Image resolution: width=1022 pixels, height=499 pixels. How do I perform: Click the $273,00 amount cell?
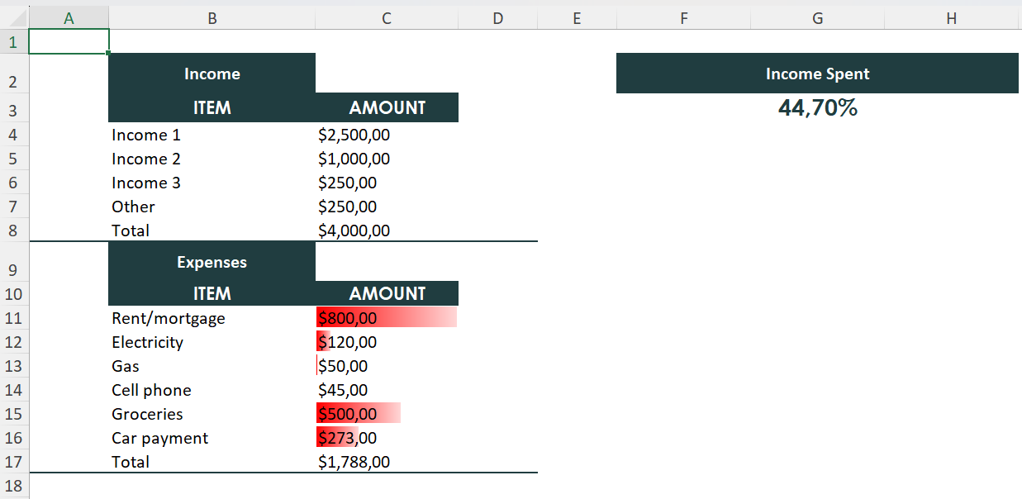click(x=387, y=438)
